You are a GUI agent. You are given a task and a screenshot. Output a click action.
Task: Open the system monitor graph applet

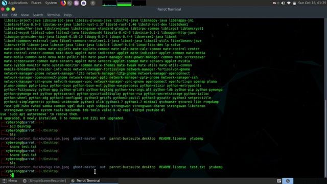click(124, 3)
